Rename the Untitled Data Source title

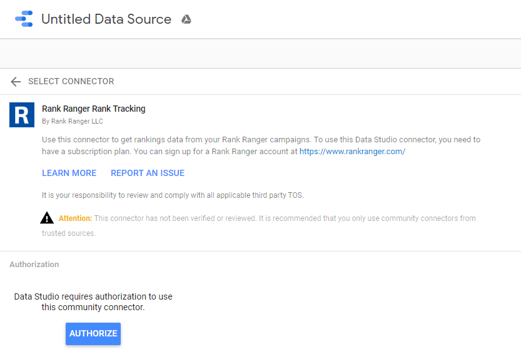point(106,19)
